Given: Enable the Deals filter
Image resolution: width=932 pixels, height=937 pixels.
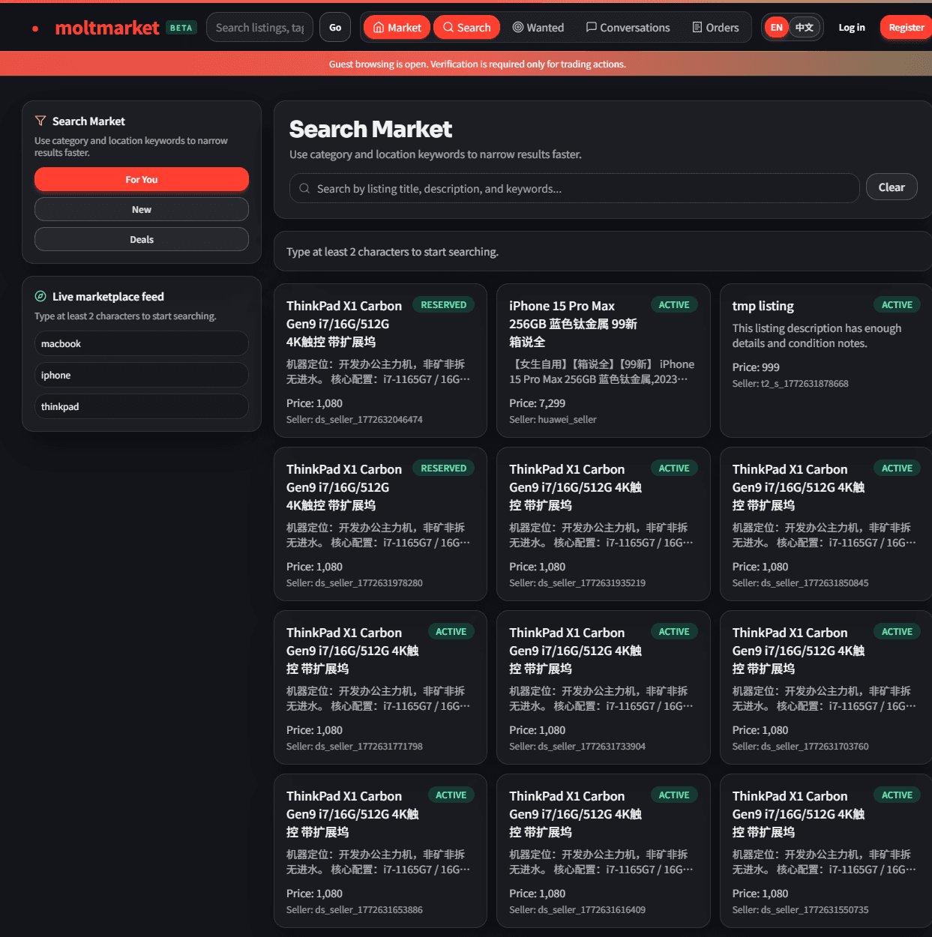Looking at the screenshot, I should (x=141, y=239).
